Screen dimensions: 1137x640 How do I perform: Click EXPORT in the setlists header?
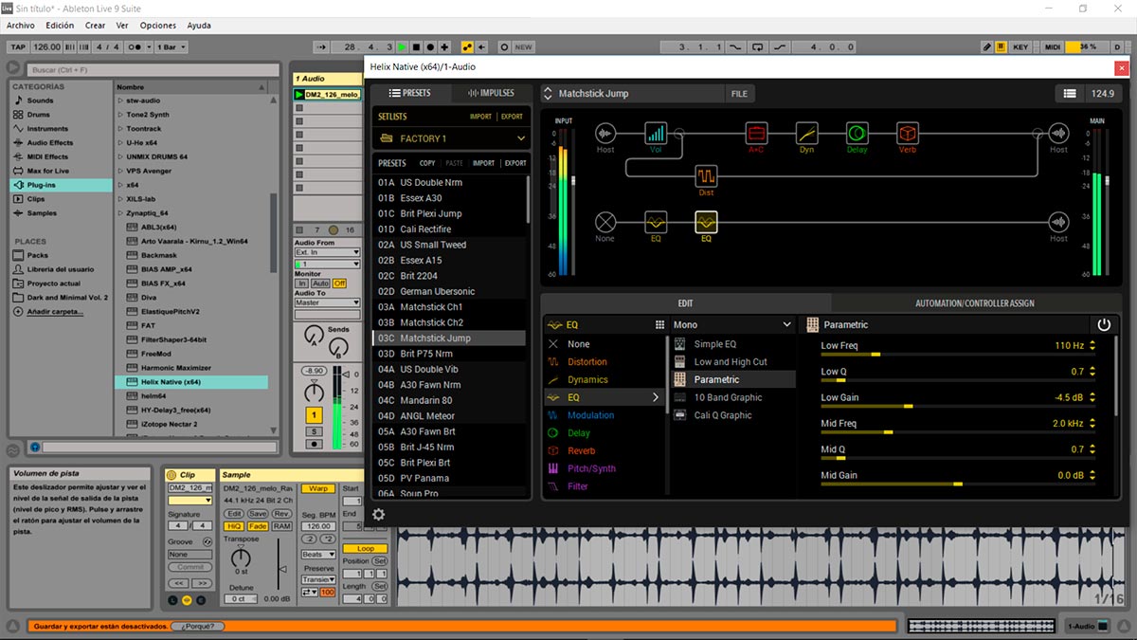[512, 117]
